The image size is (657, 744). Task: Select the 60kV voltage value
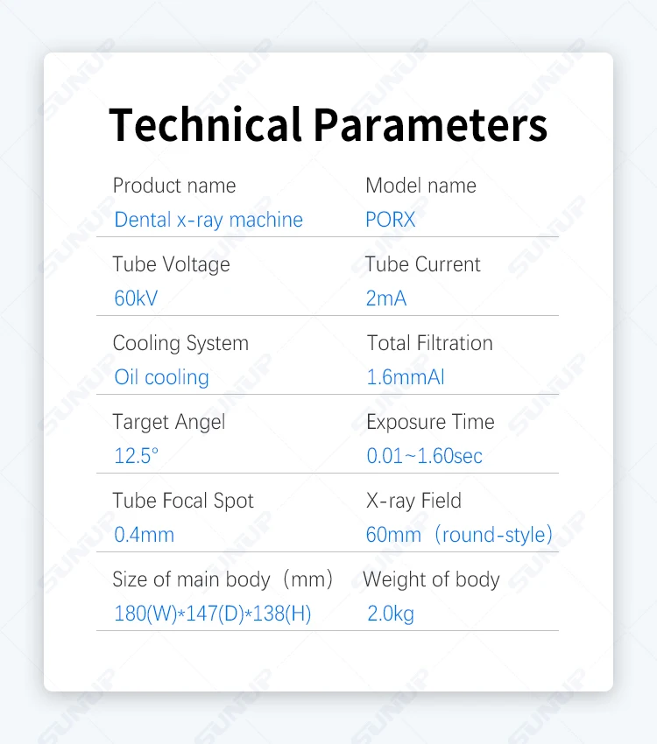tap(136, 298)
